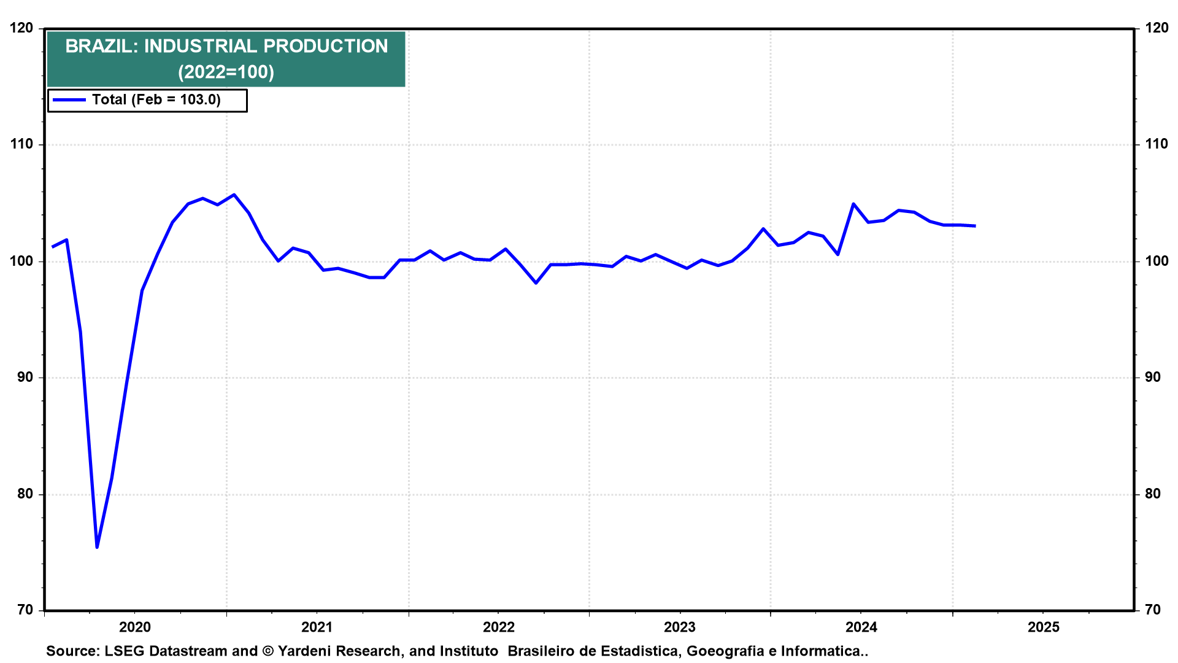Click the source citation text below chart

456,651
